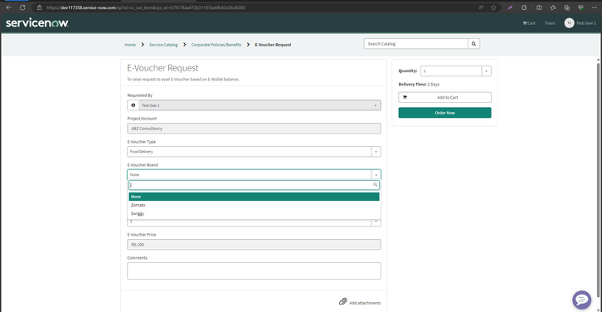Click the info icon beside Requested By
Viewport: 602px width, 312px height.
(134, 105)
